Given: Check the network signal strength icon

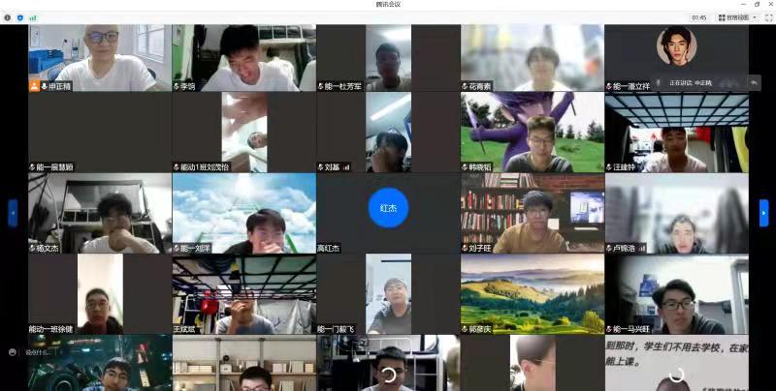Looking at the screenshot, I should coord(33,17).
